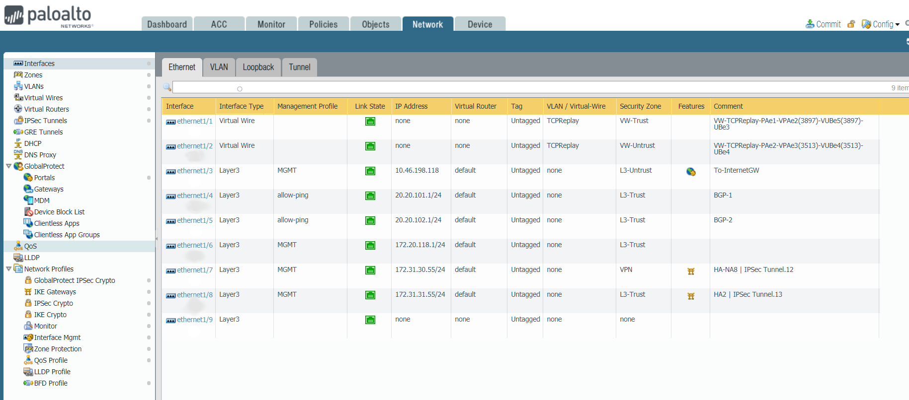Select Zones in the sidebar
909x400 pixels.
tap(33, 75)
